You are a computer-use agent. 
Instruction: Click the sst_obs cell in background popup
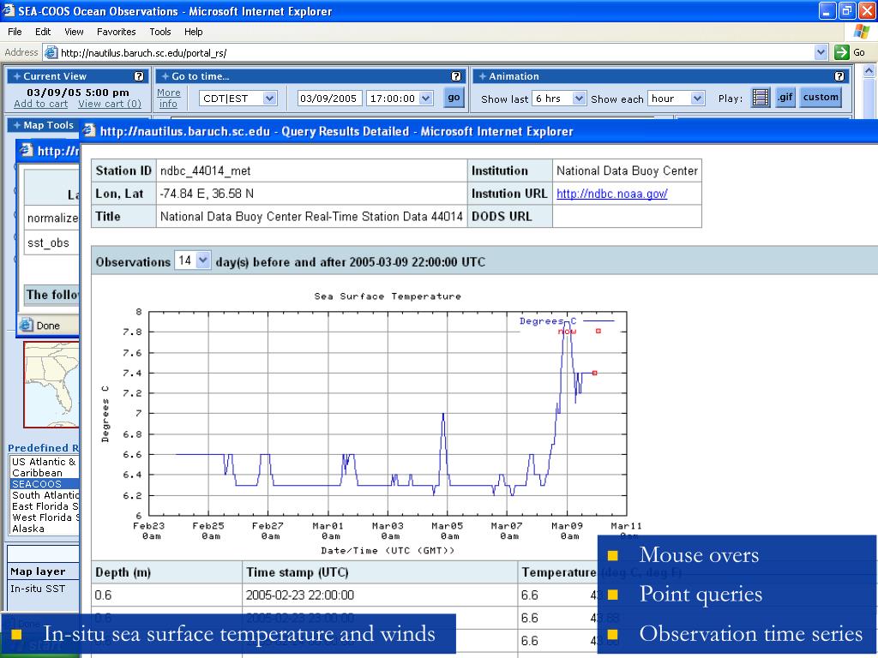click(x=51, y=243)
